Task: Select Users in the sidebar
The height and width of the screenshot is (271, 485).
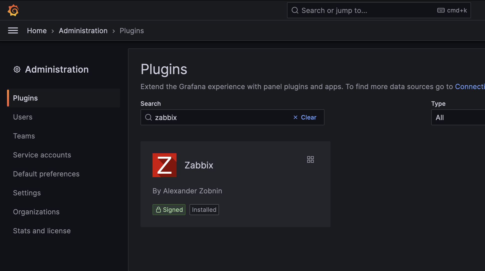Action: pyautogui.click(x=22, y=117)
